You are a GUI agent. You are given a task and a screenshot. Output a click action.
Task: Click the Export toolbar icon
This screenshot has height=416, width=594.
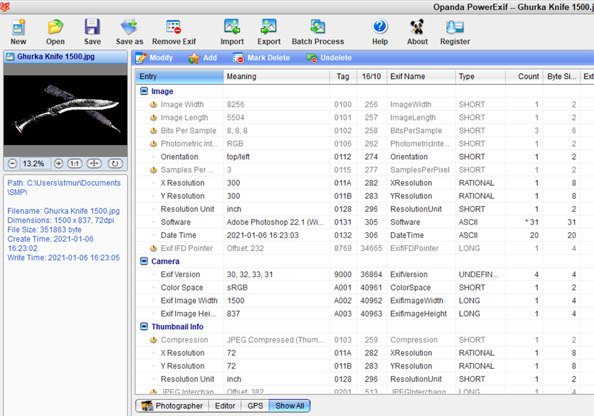269,27
